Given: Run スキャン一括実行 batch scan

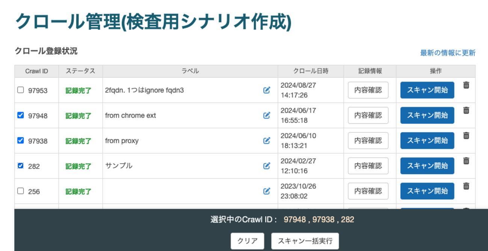Looking at the screenshot, I should (x=305, y=241).
